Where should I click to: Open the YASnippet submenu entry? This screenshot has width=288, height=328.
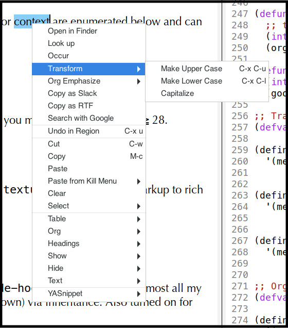(88, 293)
